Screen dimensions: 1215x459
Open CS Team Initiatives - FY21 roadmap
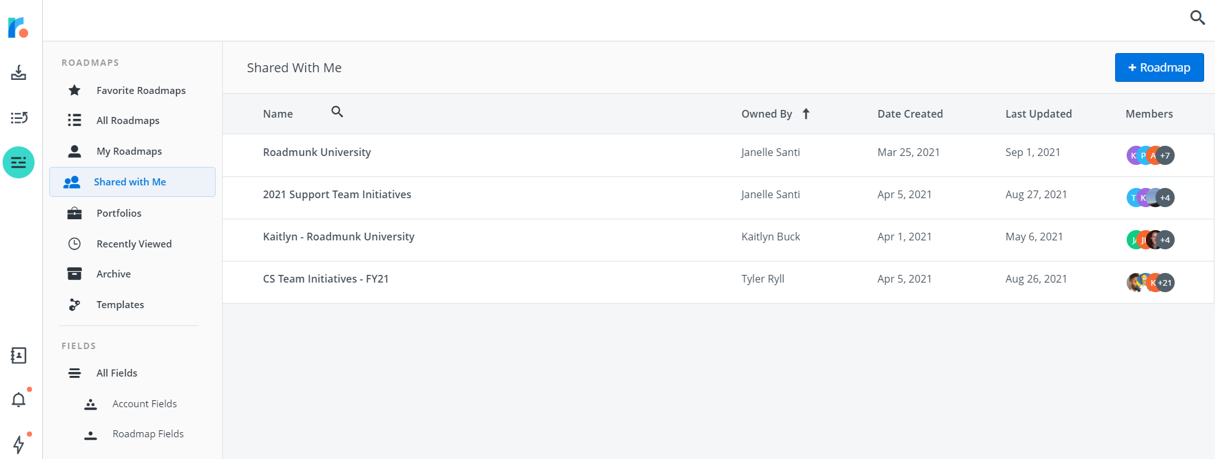(326, 279)
